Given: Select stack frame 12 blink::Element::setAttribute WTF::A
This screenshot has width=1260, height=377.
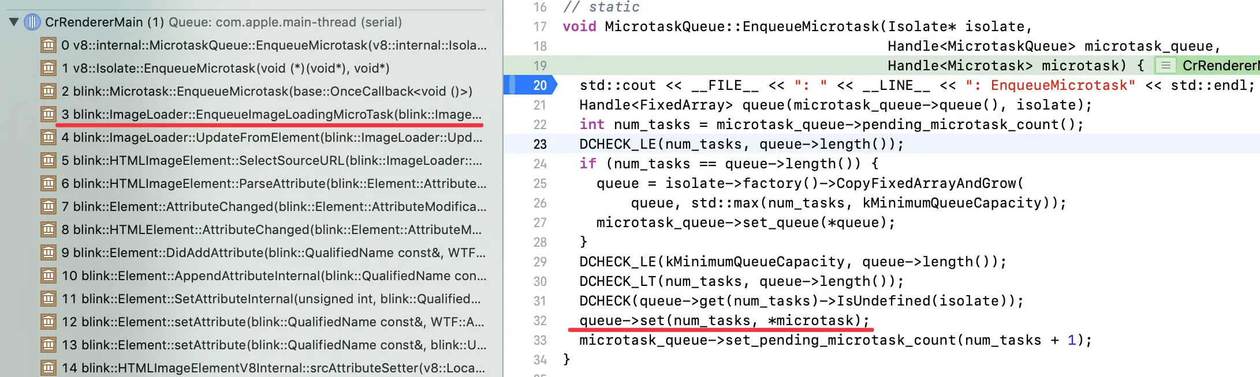Looking at the screenshot, I should (x=273, y=322).
